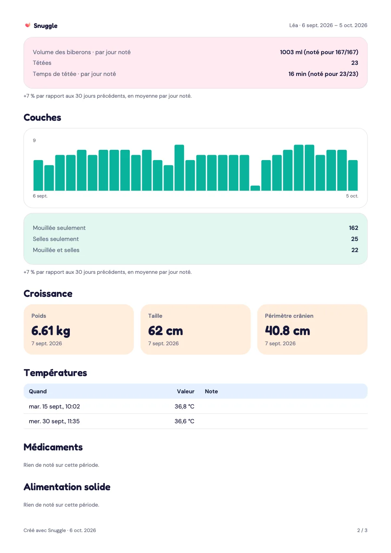Viewport: 391px width, 553px height.
Task: Click the Tétées count "23"
Action: click(x=355, y=63)
